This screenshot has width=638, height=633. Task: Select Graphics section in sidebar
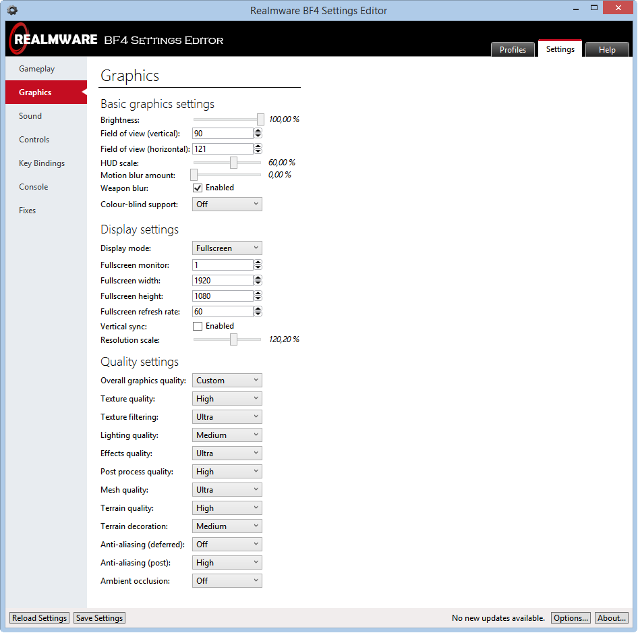[x=46, y=92]
